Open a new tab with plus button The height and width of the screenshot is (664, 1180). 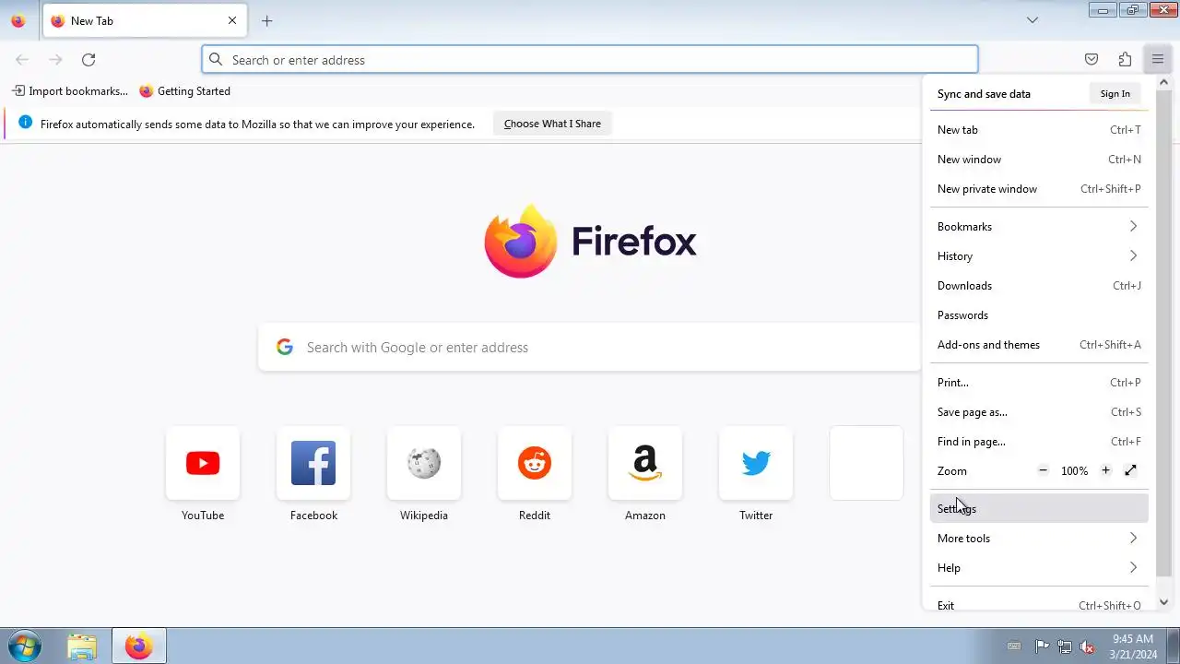[x=267, y=20]
